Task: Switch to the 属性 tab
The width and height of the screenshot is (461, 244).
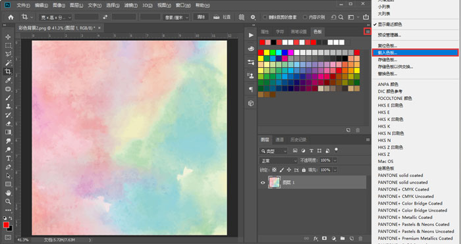Action: (265, 32)
